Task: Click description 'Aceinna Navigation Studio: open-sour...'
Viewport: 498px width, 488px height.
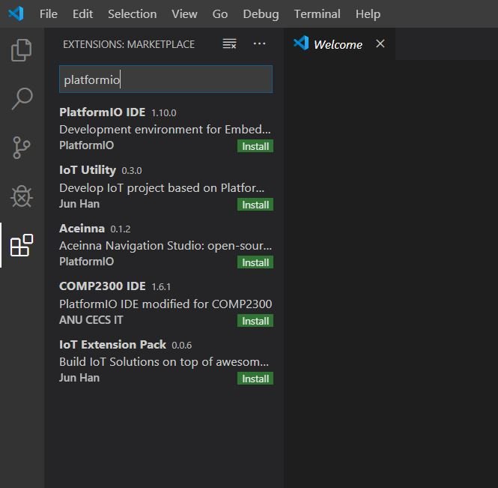Action: [x=166, y=246]
